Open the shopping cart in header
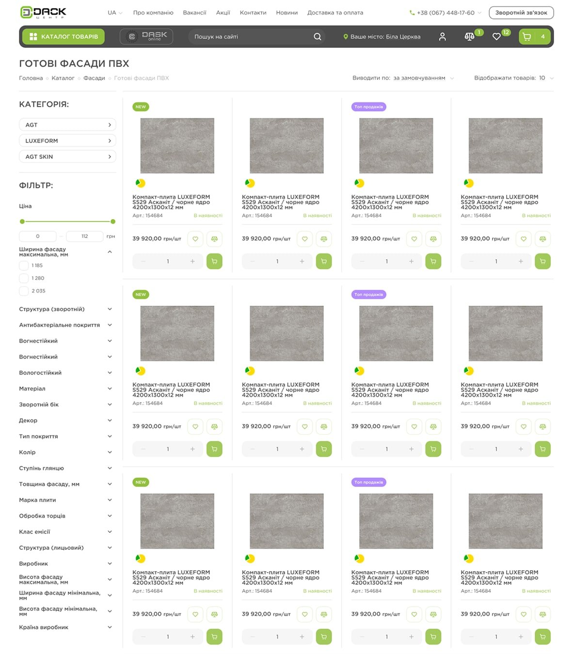This screenshot has height=654, width=573. point(527,37)
